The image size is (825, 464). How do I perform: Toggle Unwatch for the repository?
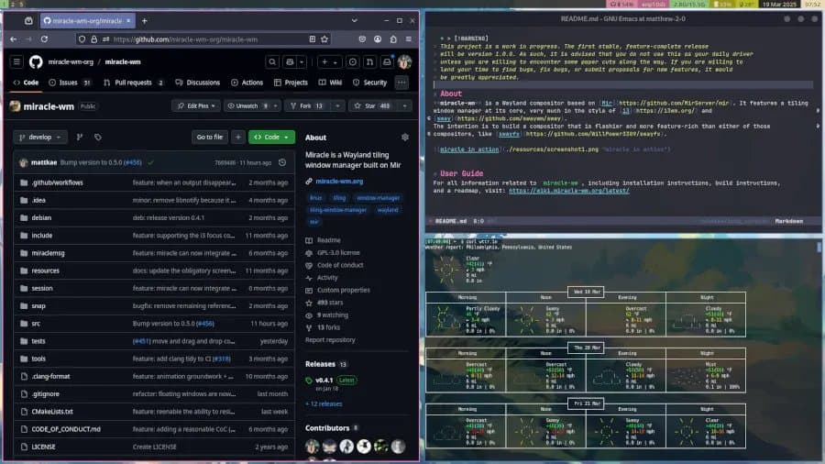tap(247, 106)
